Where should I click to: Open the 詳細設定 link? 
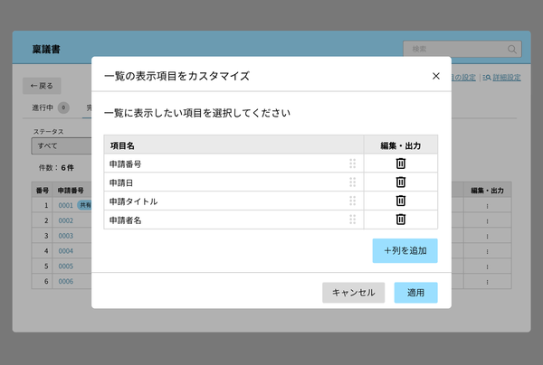502,78
